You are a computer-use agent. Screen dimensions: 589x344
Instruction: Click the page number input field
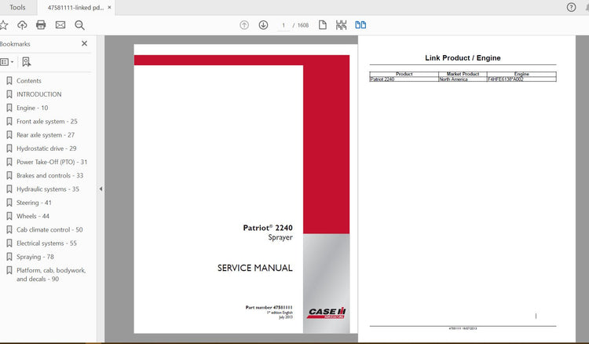point(284,25)
